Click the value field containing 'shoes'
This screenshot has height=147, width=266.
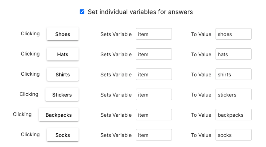point(233,34)
